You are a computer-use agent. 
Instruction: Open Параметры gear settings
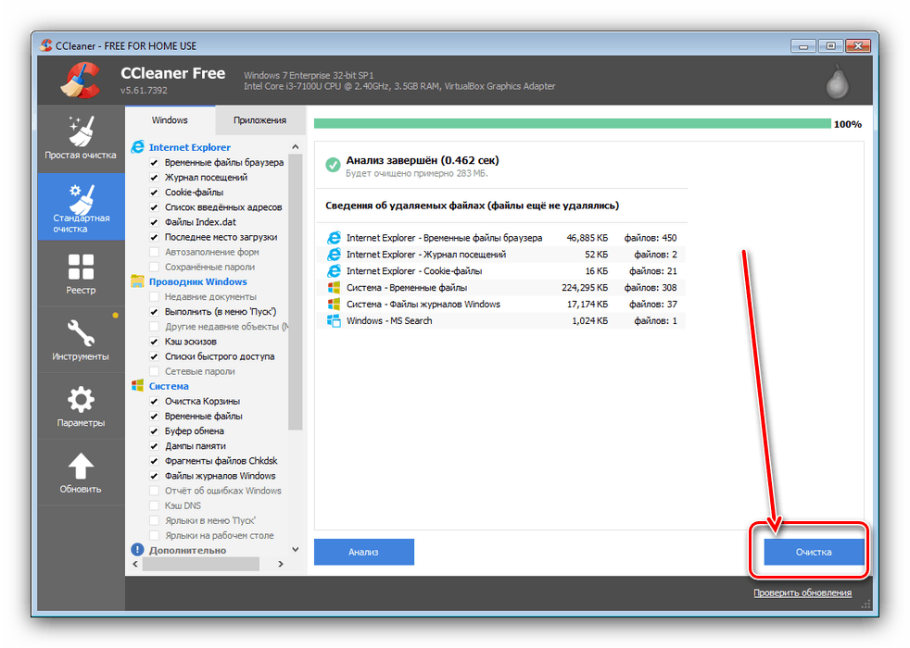81,406
